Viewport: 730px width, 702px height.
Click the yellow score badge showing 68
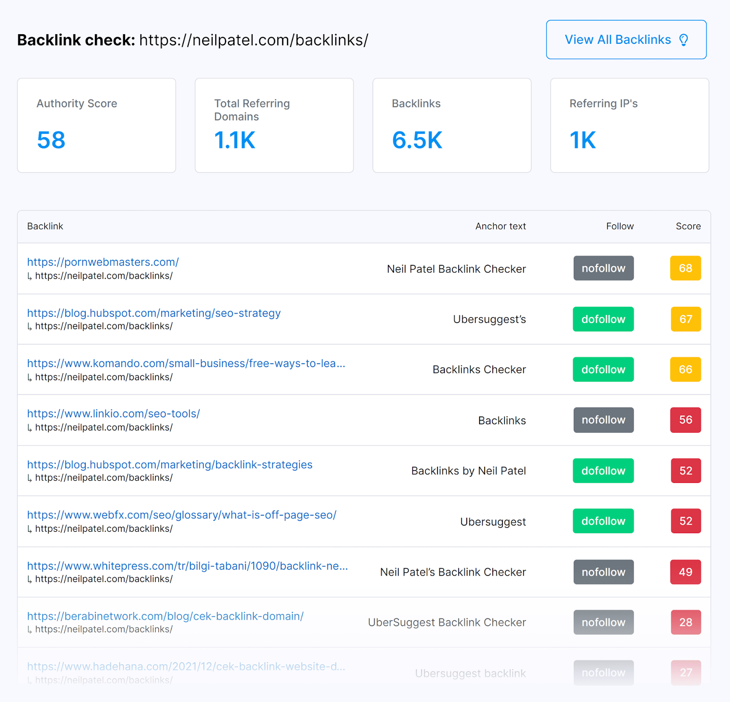tap(685, 268)
